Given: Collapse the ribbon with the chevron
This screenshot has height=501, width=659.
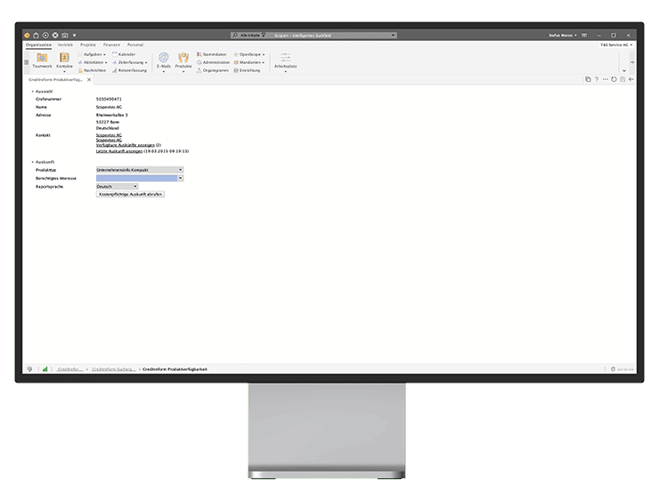Looking at the screenshot, I should click(x=624, y=70).
